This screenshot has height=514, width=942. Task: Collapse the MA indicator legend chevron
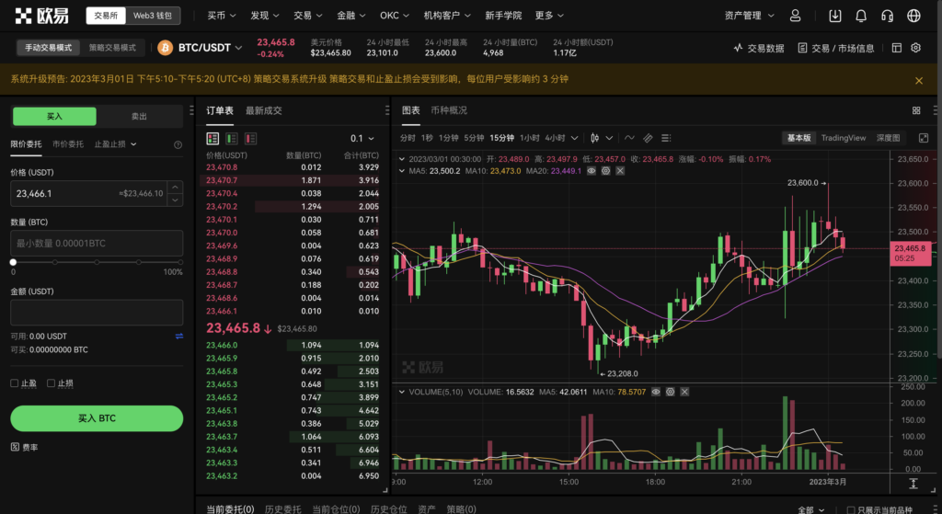click(x=402, y=171)
